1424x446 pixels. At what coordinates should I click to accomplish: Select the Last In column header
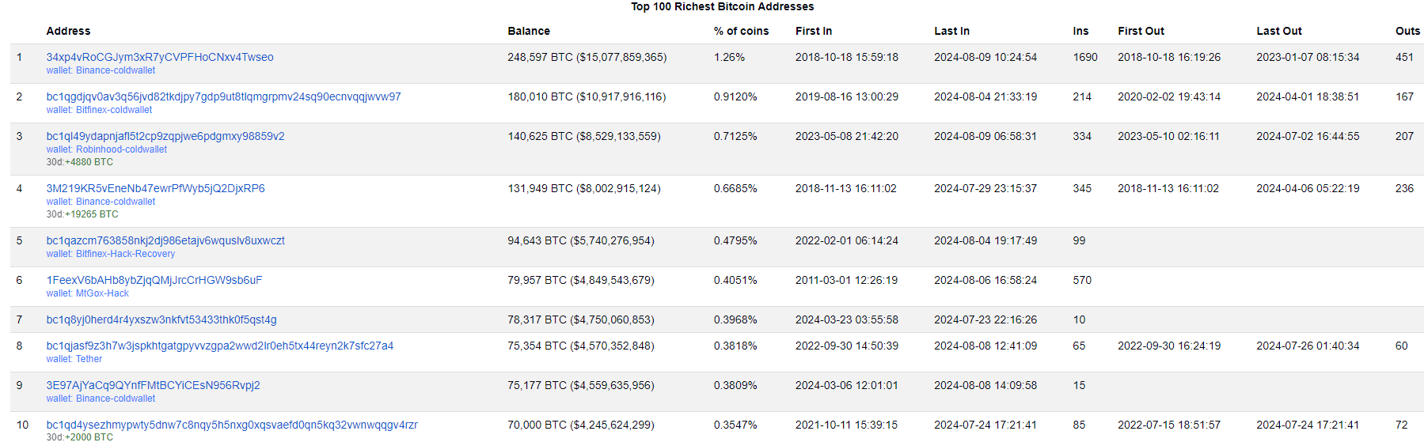tap(951, 31)
